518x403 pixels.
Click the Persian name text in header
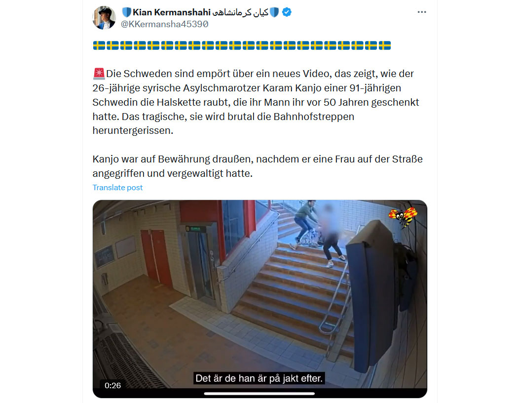click(x=240, y=12)
